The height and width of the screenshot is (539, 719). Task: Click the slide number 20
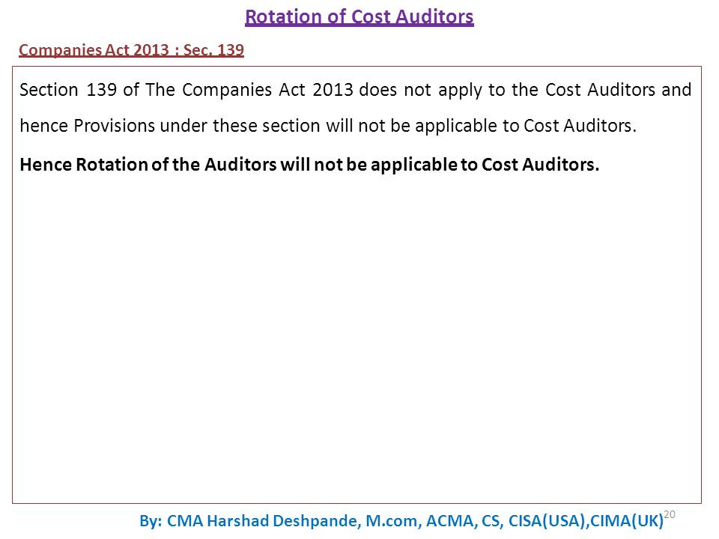coord(670,514)
